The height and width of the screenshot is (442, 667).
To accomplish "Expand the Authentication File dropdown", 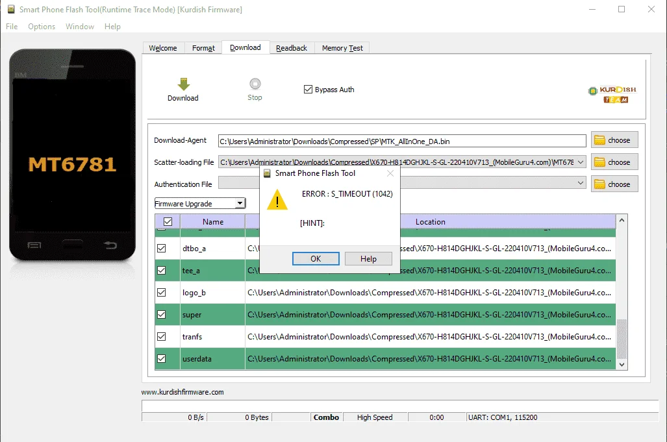I will pyautogui.click(x=580, y=183).
